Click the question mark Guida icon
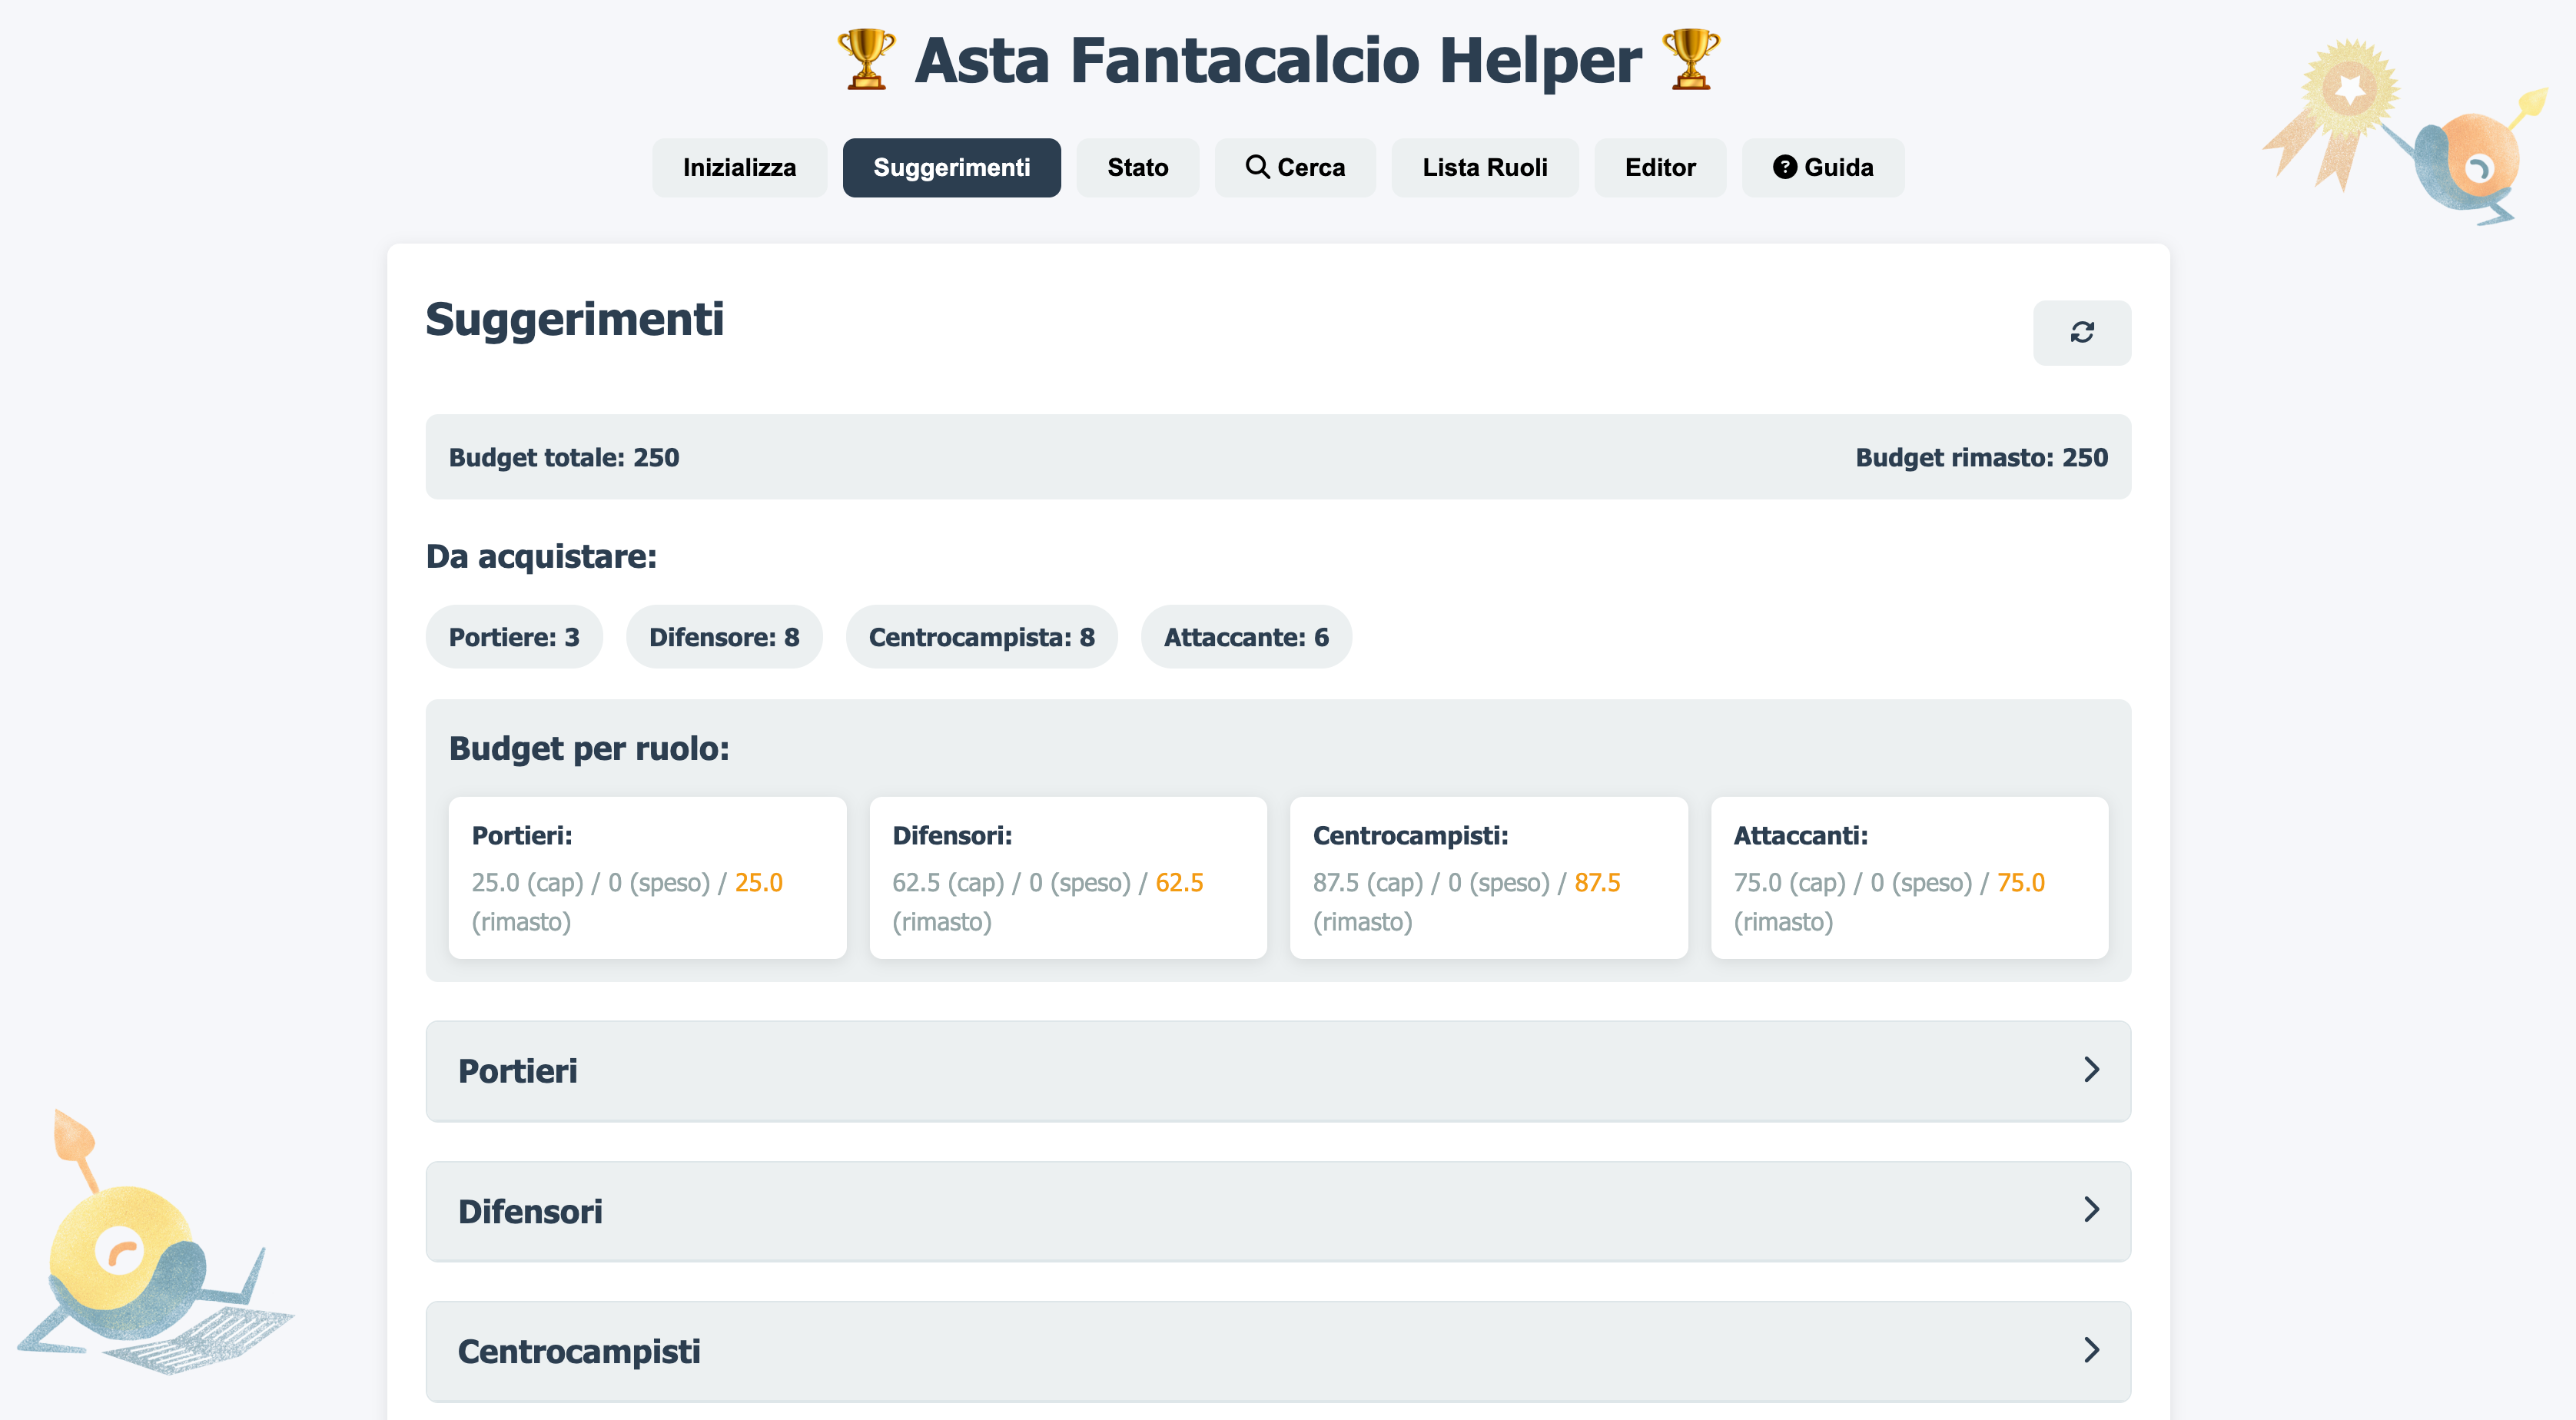Image resolution: width=2576 pixels, height=1420 pixels. coord(1784,167)
